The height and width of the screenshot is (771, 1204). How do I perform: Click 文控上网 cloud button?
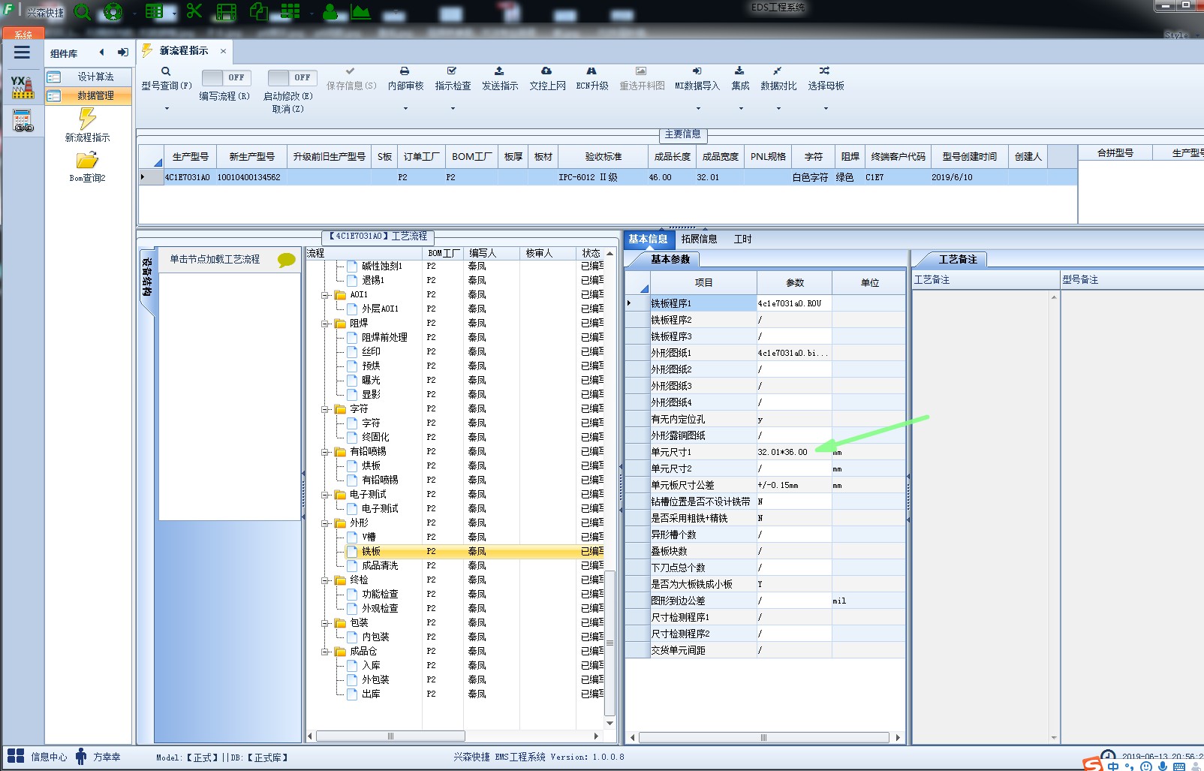(x=547, y=79)
